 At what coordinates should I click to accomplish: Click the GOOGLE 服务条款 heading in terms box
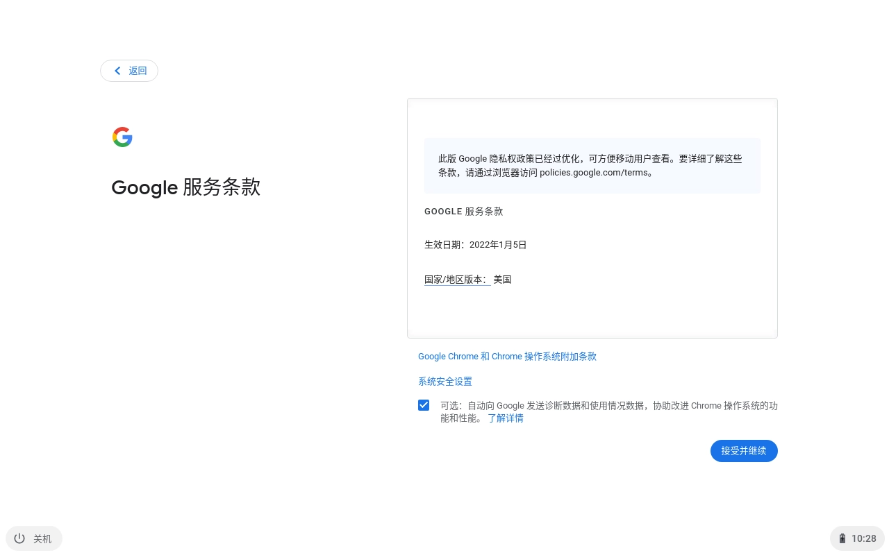point(464,212)
